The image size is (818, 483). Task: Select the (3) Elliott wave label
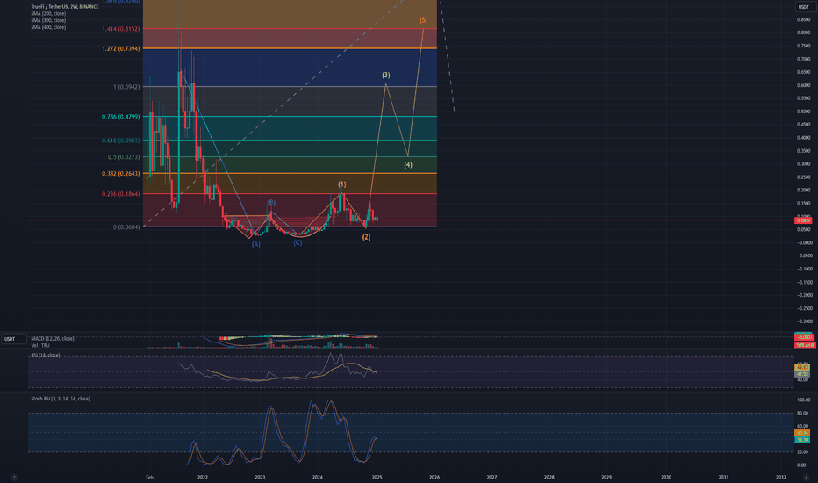[x=385, y=76]
